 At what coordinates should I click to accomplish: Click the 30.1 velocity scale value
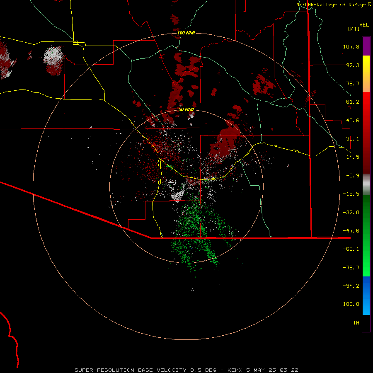pos(353,139)
